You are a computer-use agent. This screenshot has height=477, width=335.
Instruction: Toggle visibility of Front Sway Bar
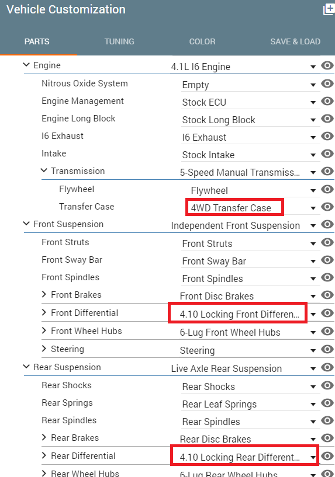327,260
